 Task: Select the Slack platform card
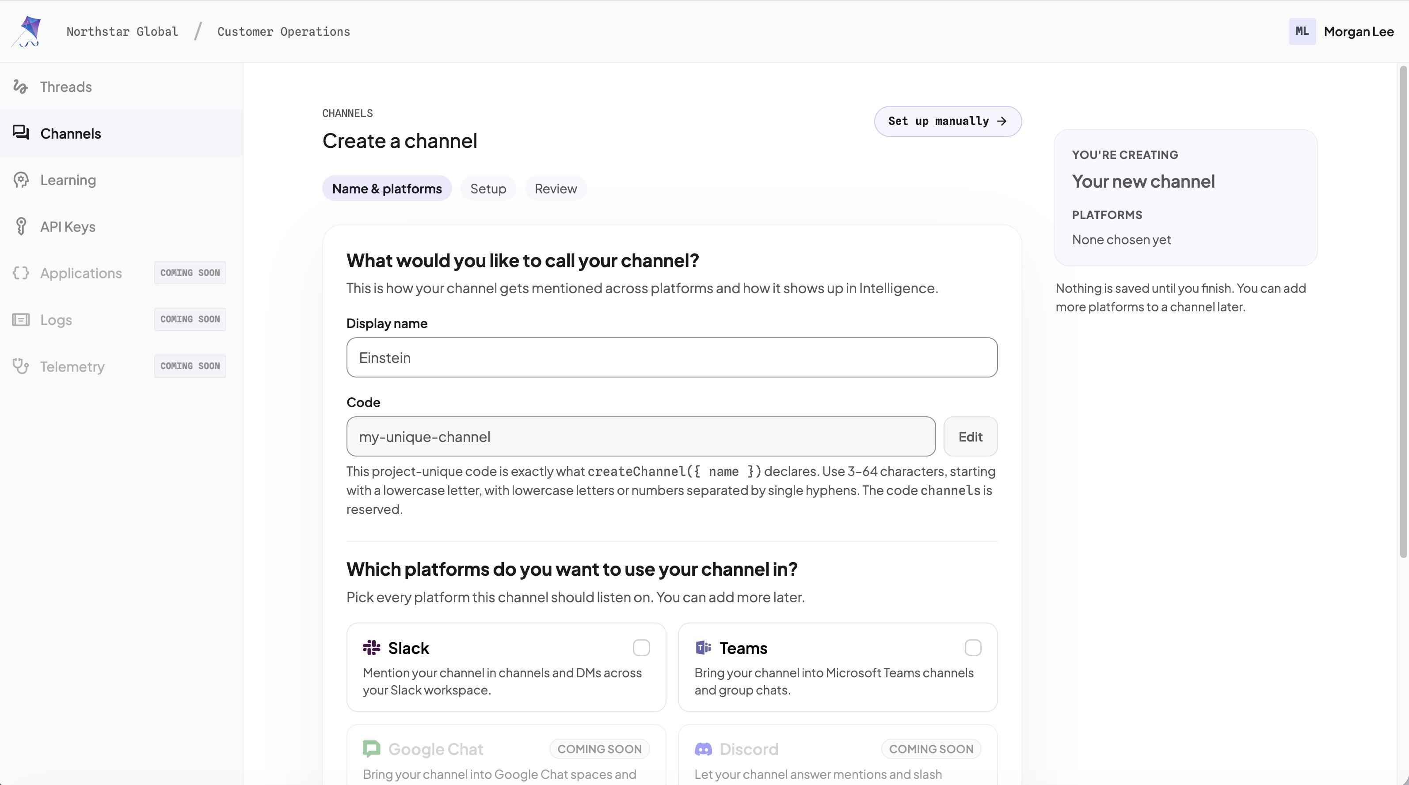click(x=506, y=667)
